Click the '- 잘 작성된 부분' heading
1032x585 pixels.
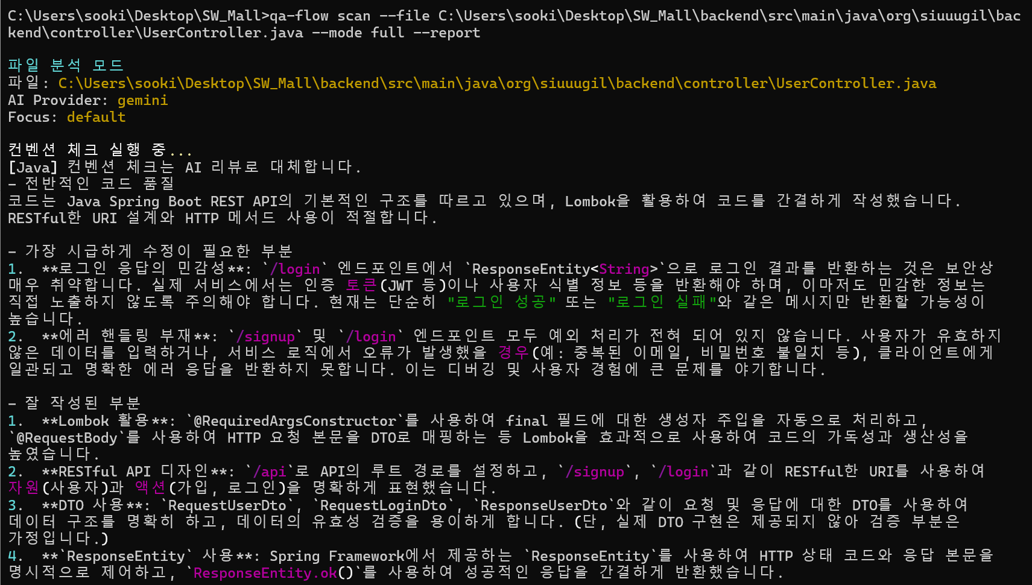[x=74, y=403]
